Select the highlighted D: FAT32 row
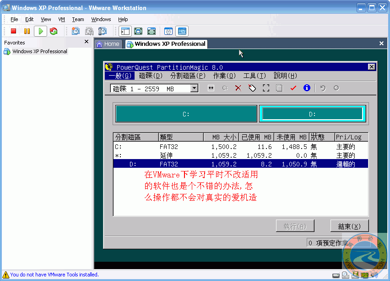The height and width of the screenshot is (281, 390). [240, 164]
